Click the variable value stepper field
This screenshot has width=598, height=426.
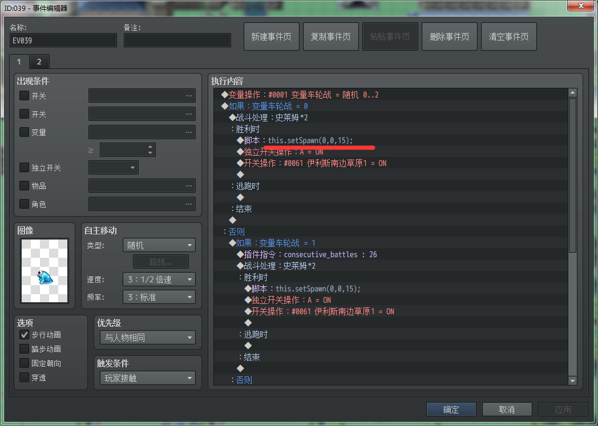[x=127, y=150]
